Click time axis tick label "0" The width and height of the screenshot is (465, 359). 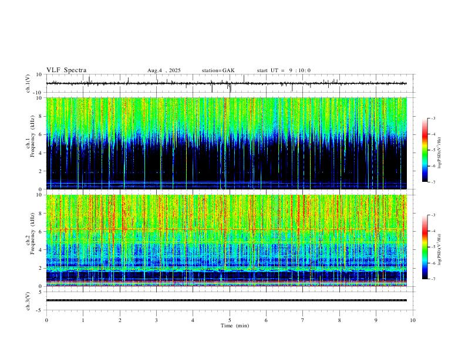pyautogui.click(x=46, y=320)
